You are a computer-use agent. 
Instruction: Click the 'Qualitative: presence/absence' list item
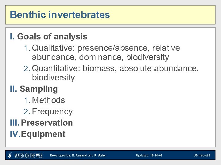106,48
